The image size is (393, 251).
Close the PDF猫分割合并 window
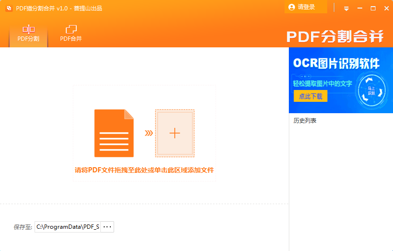(386, 8)
